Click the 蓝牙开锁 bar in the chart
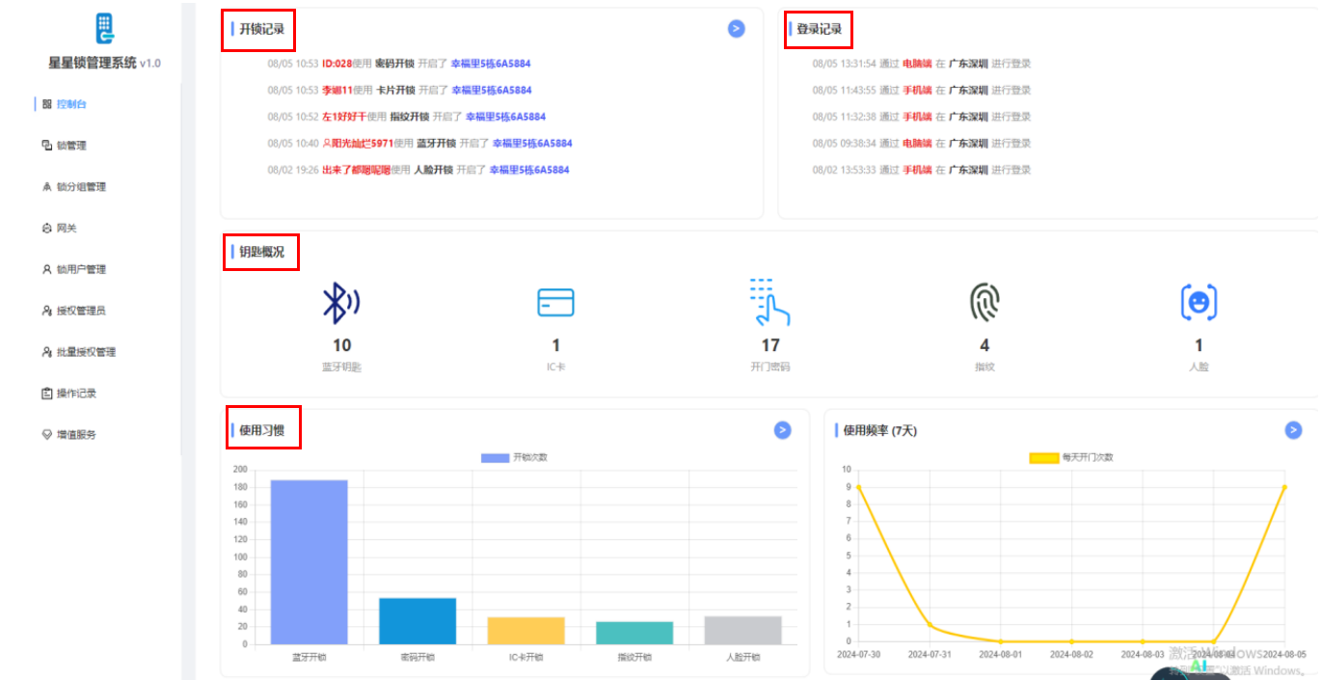Viewport: 1321px width, 680px height. tap(309, 561)
